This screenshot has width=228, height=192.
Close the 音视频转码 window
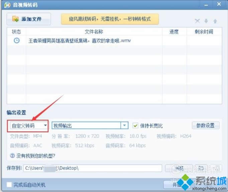[219, 4]
